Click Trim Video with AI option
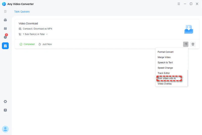202x135 pixels. (167, 79)
